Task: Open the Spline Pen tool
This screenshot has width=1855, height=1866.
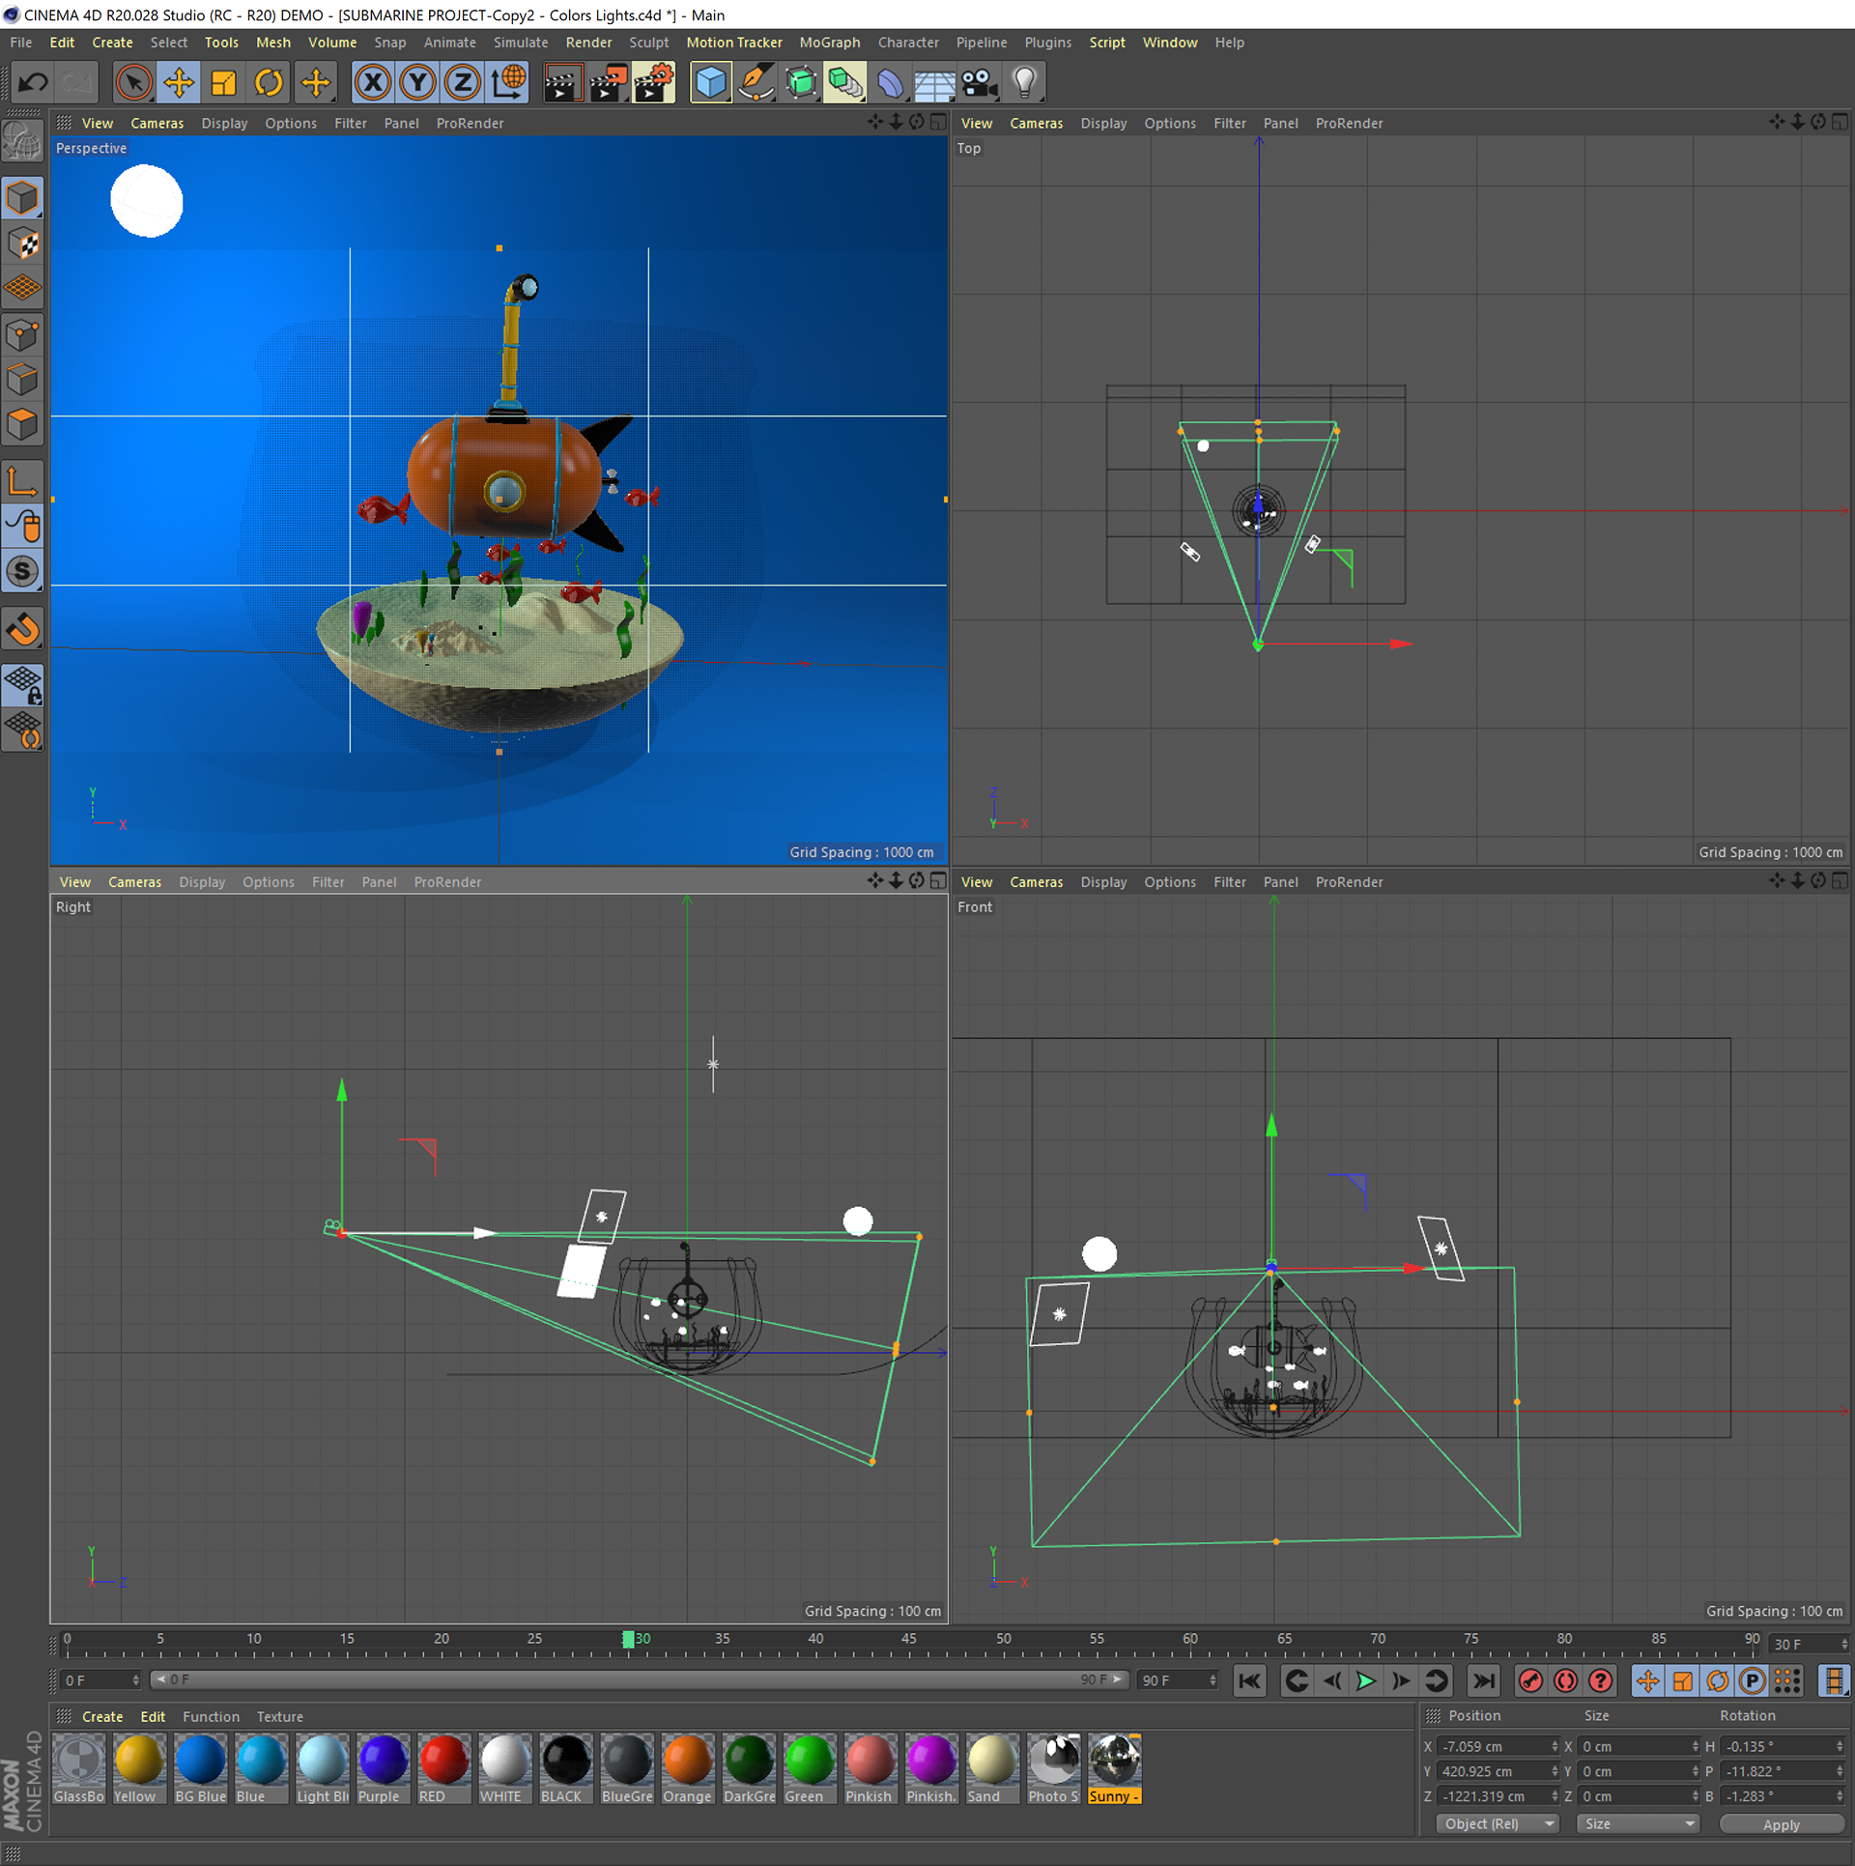Action: (x=756, y=83)
